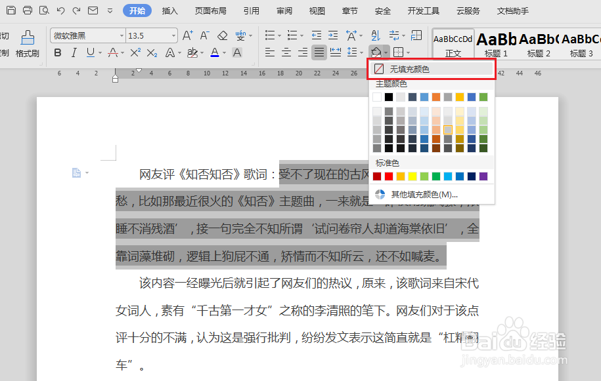Click the Print icon
This screenshot has width=601, height=381.
(28, 10)
